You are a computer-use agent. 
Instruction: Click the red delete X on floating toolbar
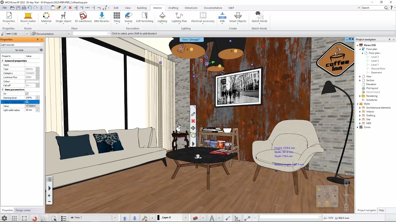(x=193, y=121)
